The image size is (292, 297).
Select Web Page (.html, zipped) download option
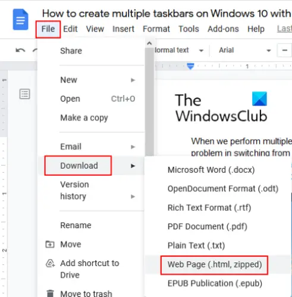click(x=215, y=265)
